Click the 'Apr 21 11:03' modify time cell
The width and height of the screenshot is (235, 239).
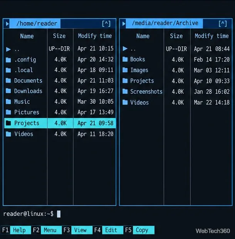[x=95, y=81]
